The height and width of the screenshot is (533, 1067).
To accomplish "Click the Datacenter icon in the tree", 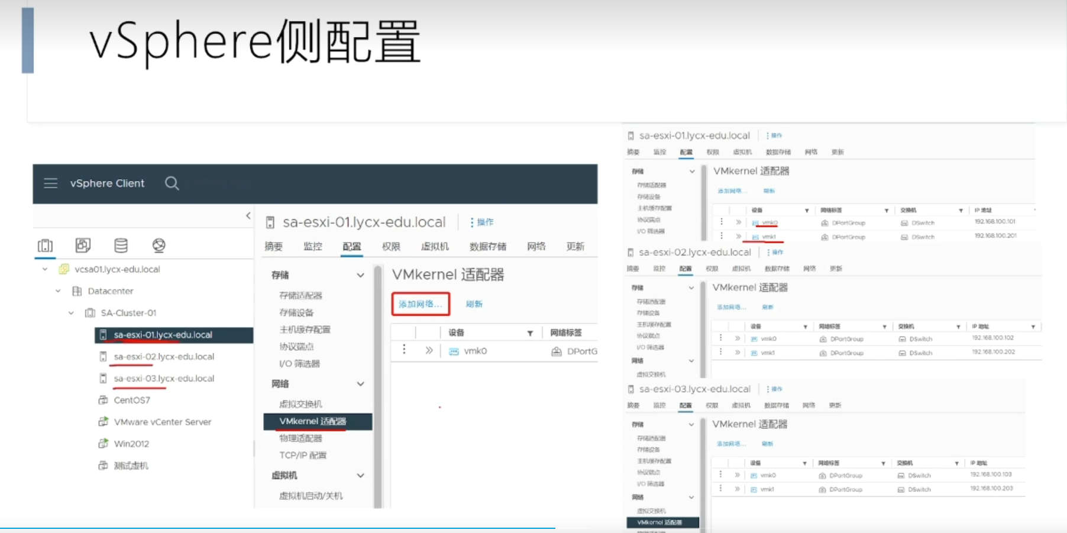I will (x=77, y=291).
